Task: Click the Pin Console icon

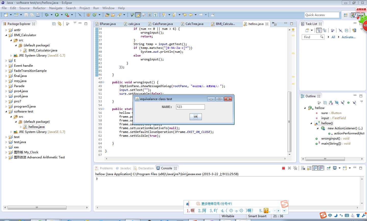Action: pyautogui.click(x=329, y=168)
